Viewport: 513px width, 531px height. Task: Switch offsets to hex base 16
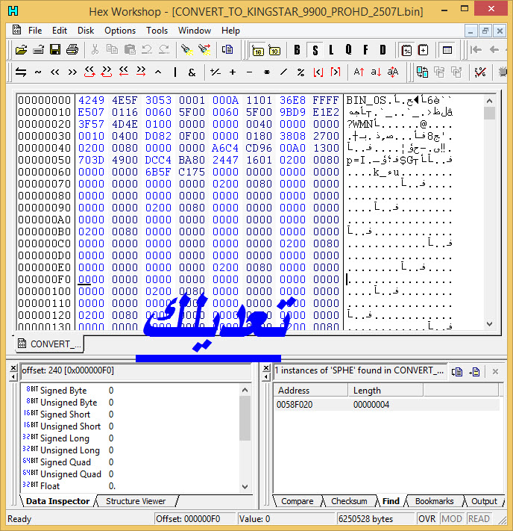point(258,51)
